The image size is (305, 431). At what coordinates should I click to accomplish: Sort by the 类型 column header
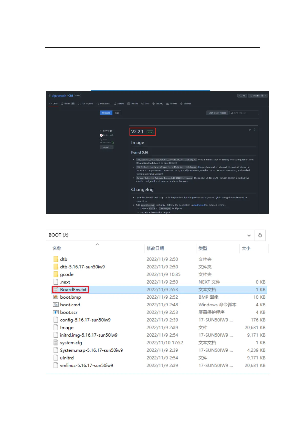pos(203,249)
